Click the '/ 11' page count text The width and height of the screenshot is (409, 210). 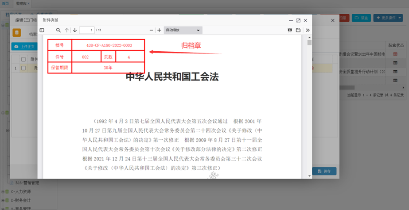99,30
